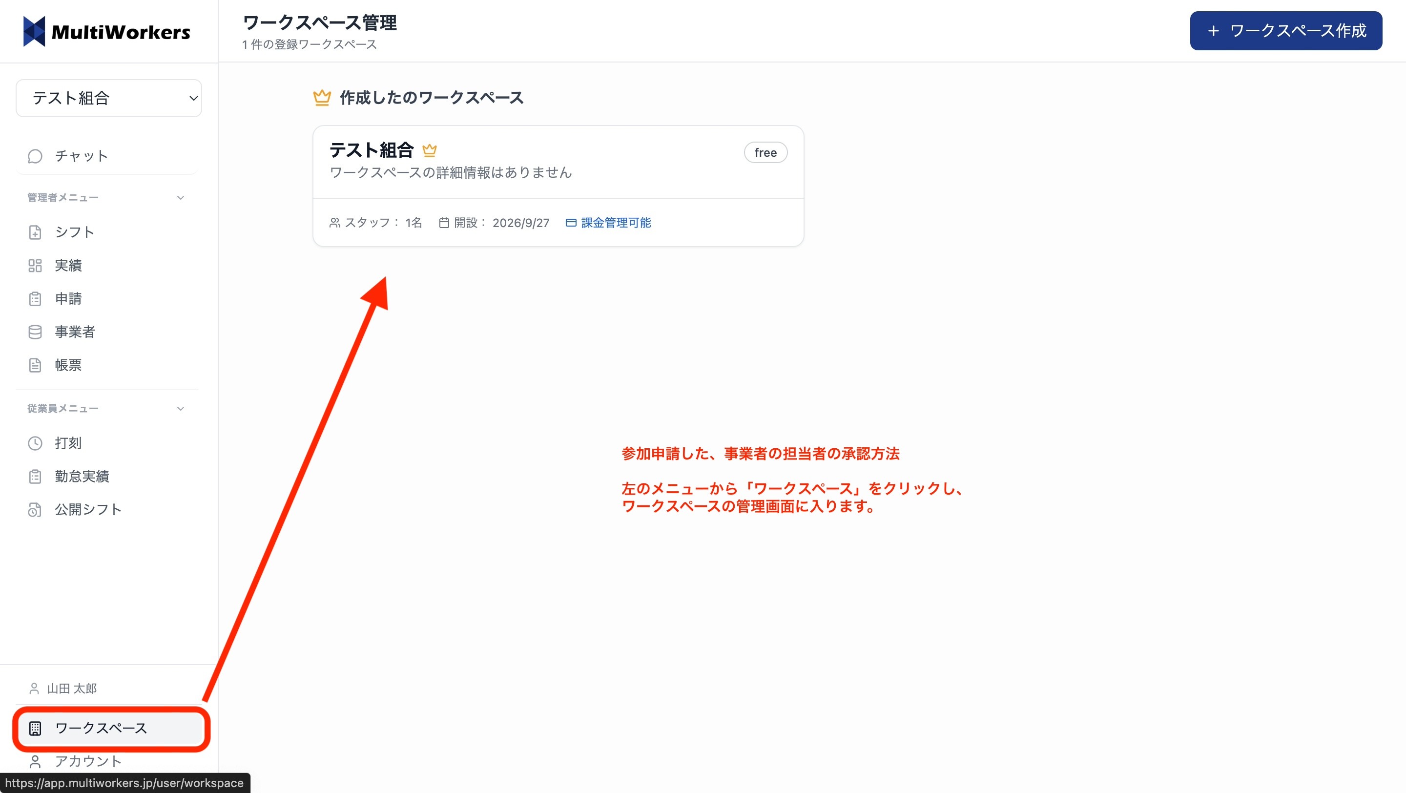The image size is (1406, 793).
Task: Click the 管理者メニュー section label
Action: (63, 198)
